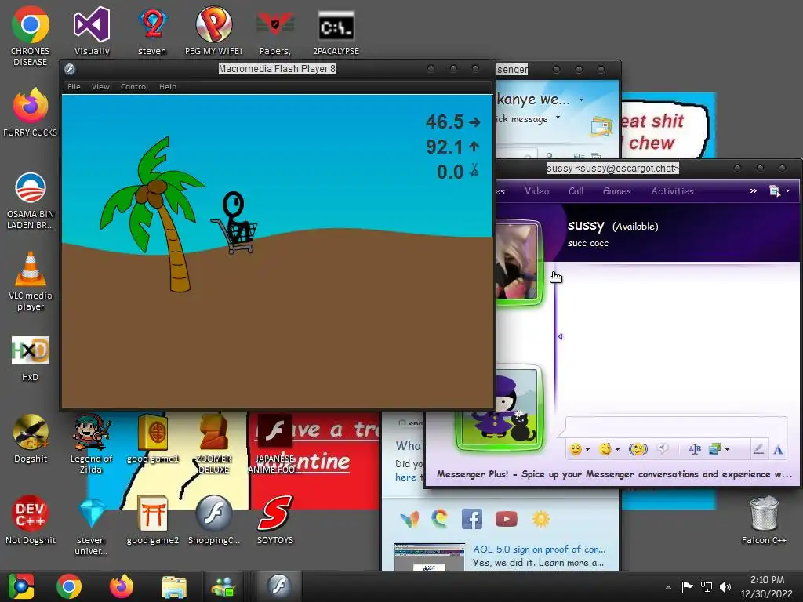Open the Visually desktop icon
Screen dimensions: 803x602
92,31
